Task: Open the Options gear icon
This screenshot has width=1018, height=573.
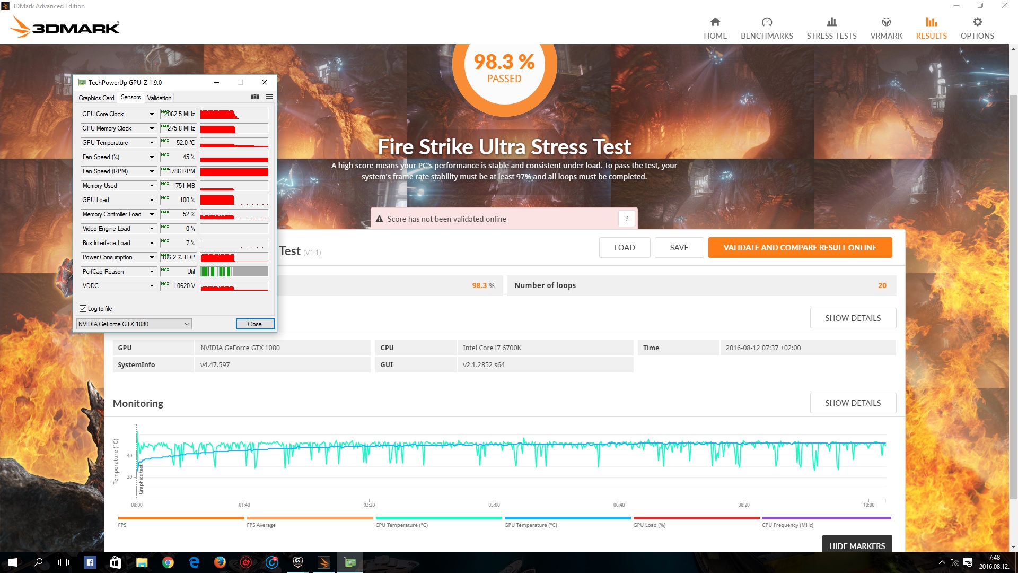Action: 977,22
